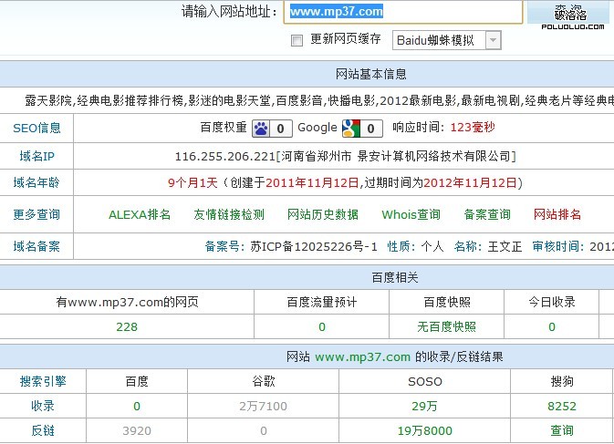Click www.mp37.com link in results header
614x444 pixels.
[x=363, y=357]
